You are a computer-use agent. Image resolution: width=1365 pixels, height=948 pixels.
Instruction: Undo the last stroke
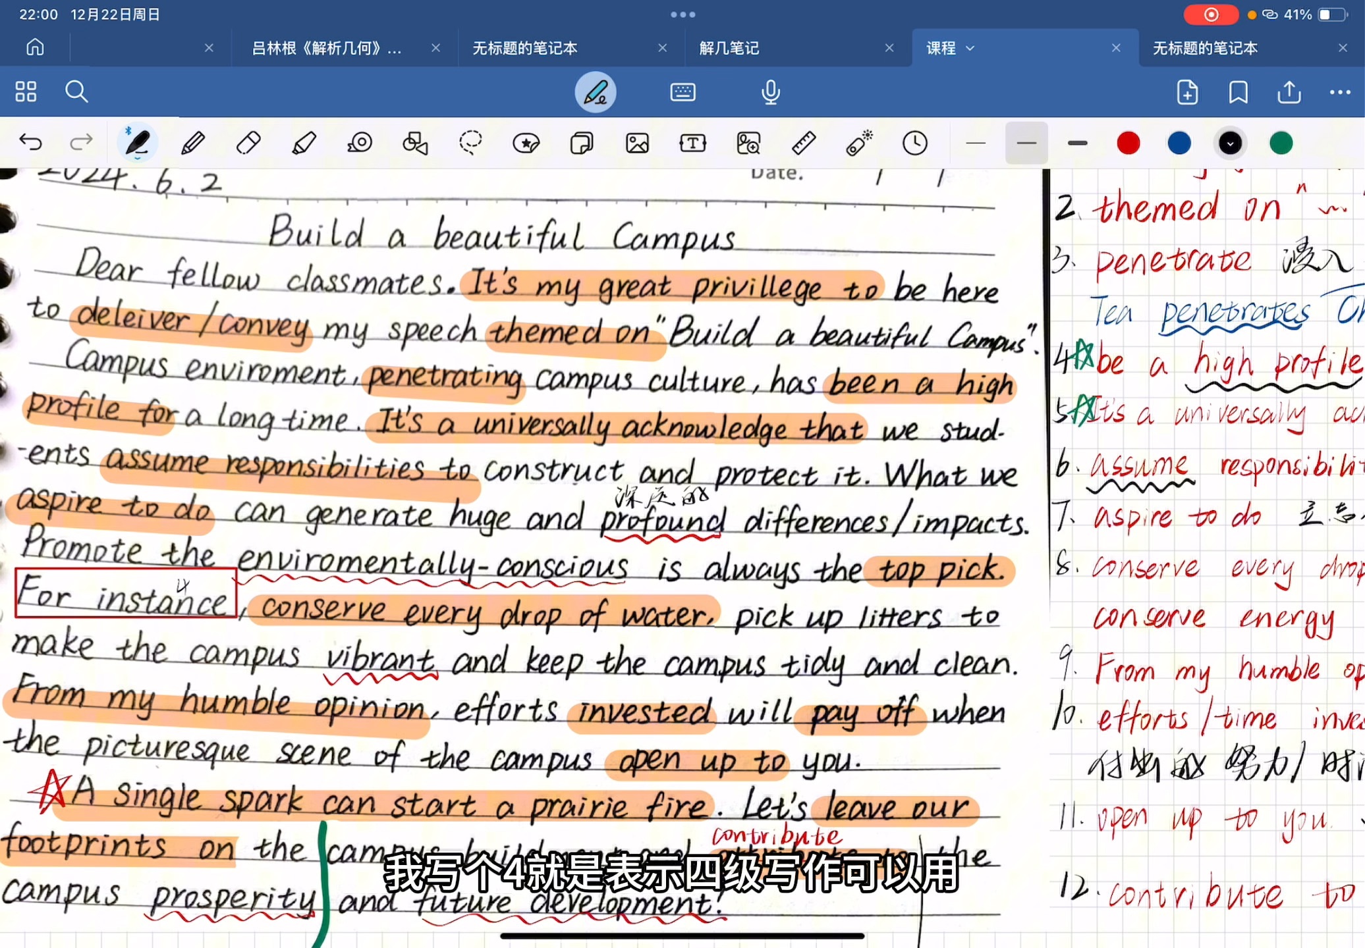click(x=30, y=142)
